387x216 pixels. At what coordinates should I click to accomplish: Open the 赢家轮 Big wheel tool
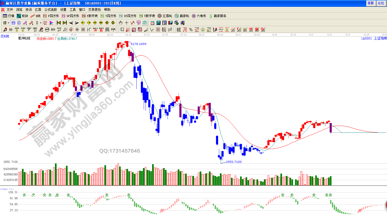[x=182, y=16]
